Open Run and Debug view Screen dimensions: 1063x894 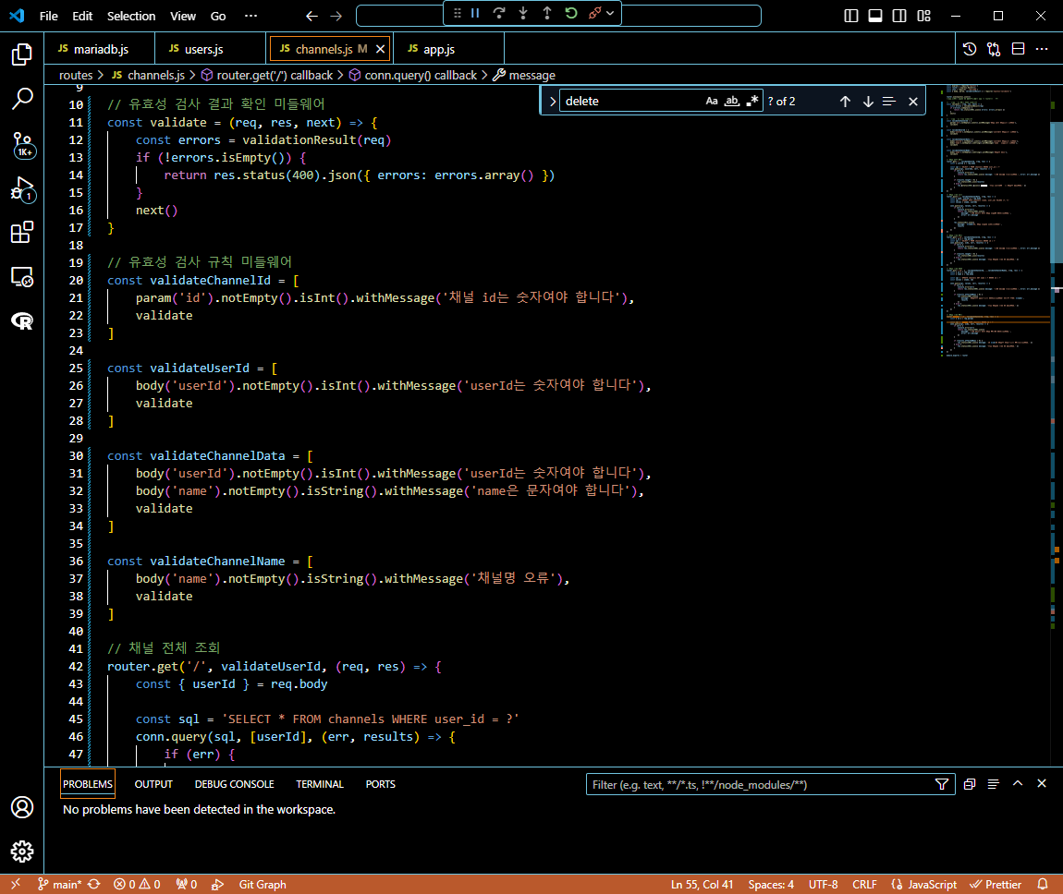point(21,189)
